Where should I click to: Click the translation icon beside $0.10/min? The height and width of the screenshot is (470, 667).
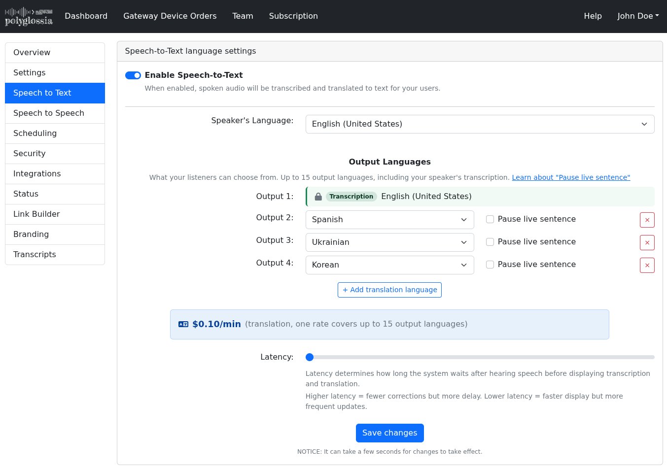coord(183,324)
